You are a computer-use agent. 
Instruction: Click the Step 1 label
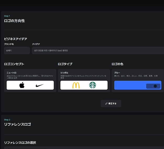pos(7,16)
